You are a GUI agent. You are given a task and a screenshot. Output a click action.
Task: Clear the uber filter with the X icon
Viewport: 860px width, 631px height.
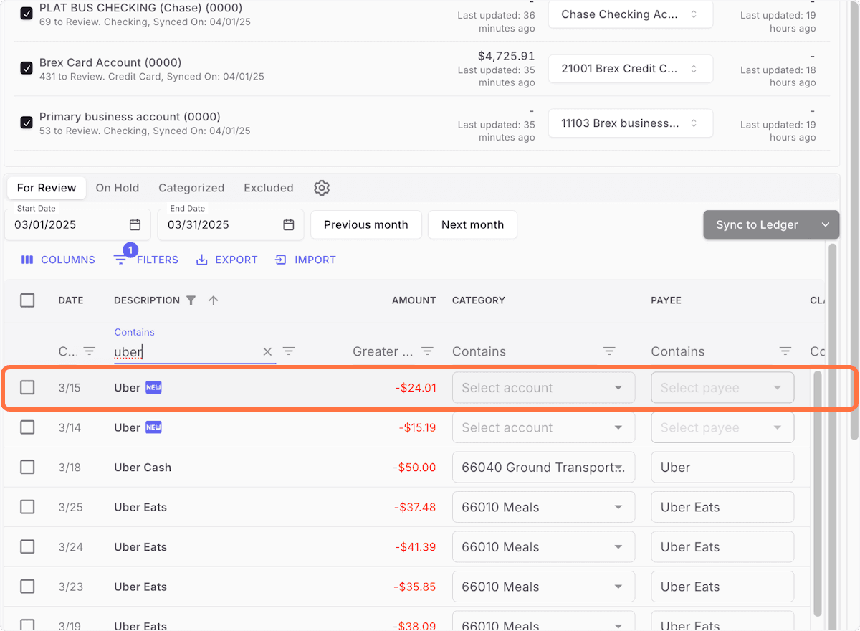267,351
